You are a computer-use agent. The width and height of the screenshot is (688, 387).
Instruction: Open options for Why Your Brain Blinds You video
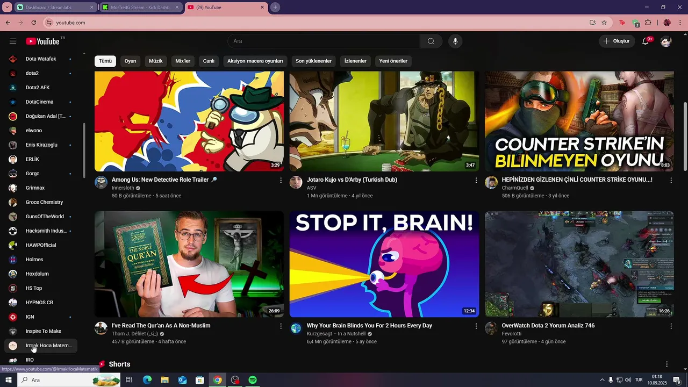[x=476, y=326]
